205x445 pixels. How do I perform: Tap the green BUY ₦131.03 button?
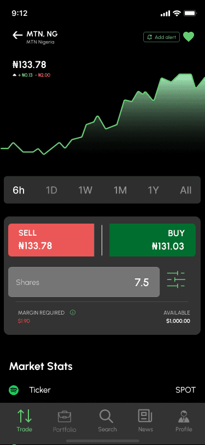(x=153, y=240)
